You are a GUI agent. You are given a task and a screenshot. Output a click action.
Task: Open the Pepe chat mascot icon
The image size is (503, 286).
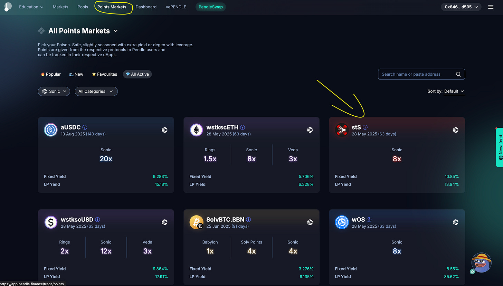coord(481,263)
